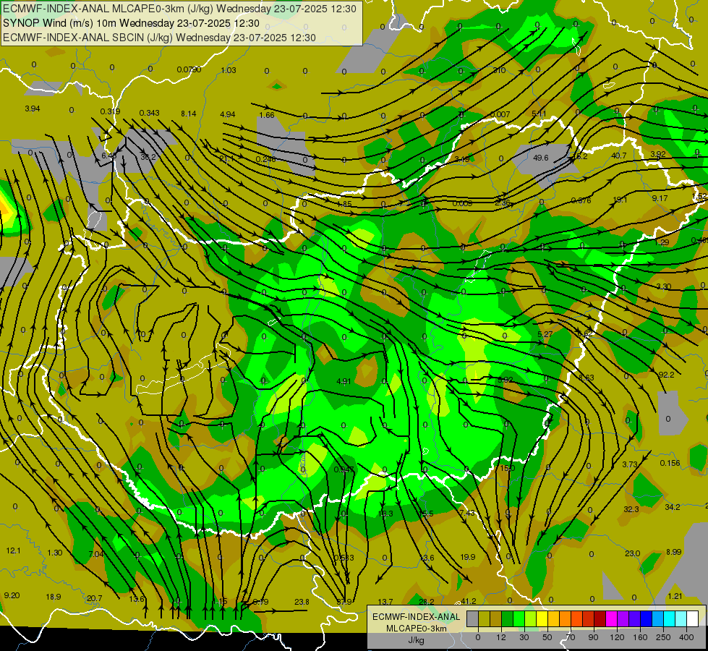Viewport: 708px width, 651px height.
Task: Click the map value '0.156'
Action: click(x=670, y=463)
